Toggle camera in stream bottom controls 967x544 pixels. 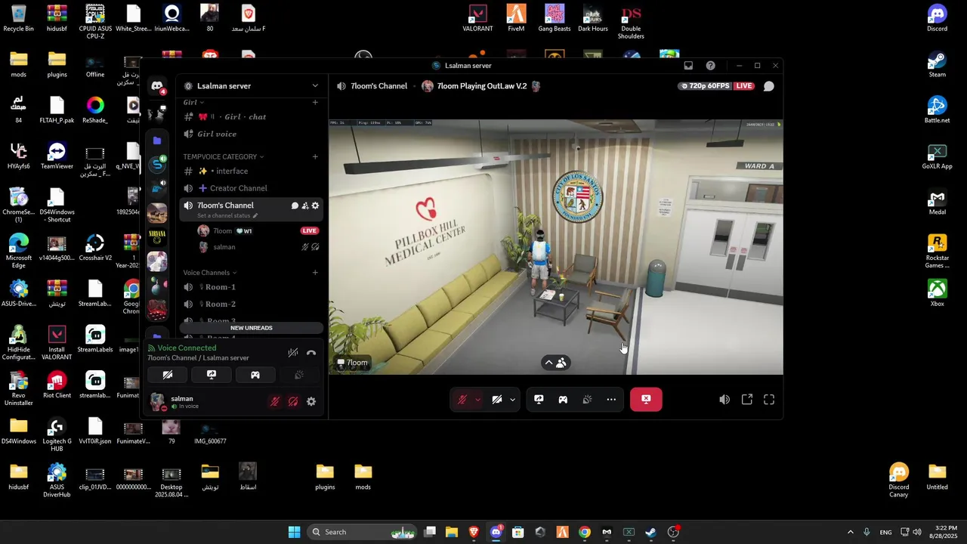(497, 400)
